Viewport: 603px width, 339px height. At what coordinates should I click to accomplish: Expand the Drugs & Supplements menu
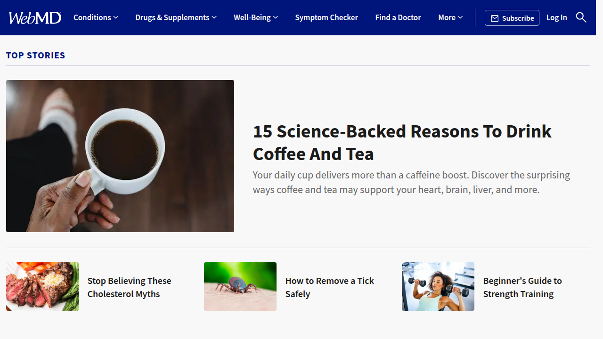[176, 17]
